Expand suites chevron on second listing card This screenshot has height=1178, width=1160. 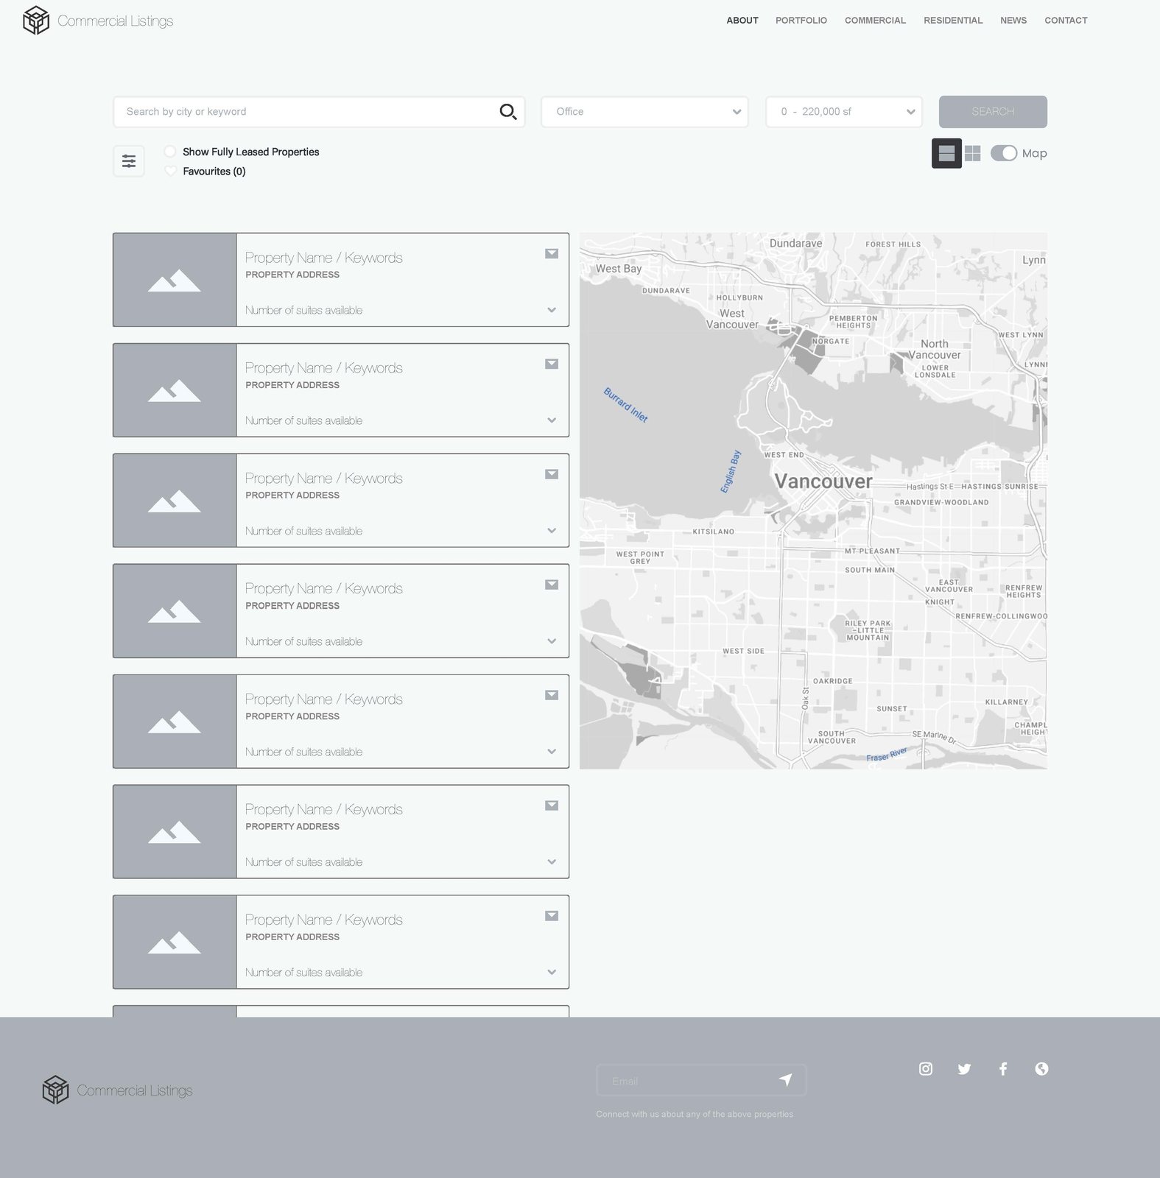point(552,420)
